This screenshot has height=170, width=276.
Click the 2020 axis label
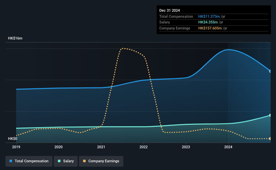click(58, 147)
